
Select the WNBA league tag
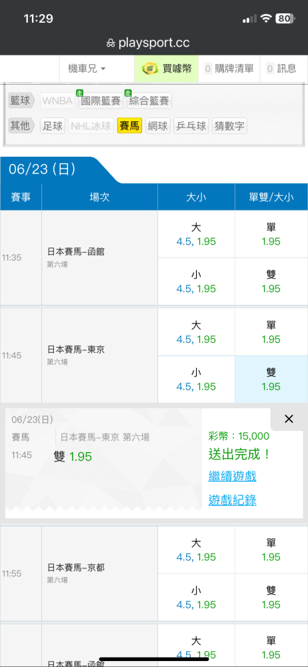point(57,101)
